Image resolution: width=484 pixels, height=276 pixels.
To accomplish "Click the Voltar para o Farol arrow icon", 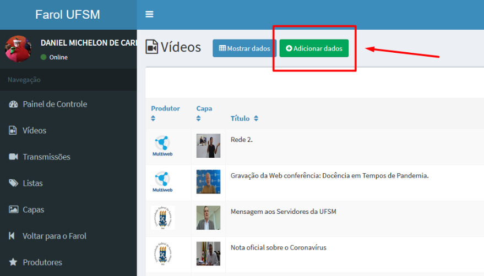I will [x=12, y=236].
